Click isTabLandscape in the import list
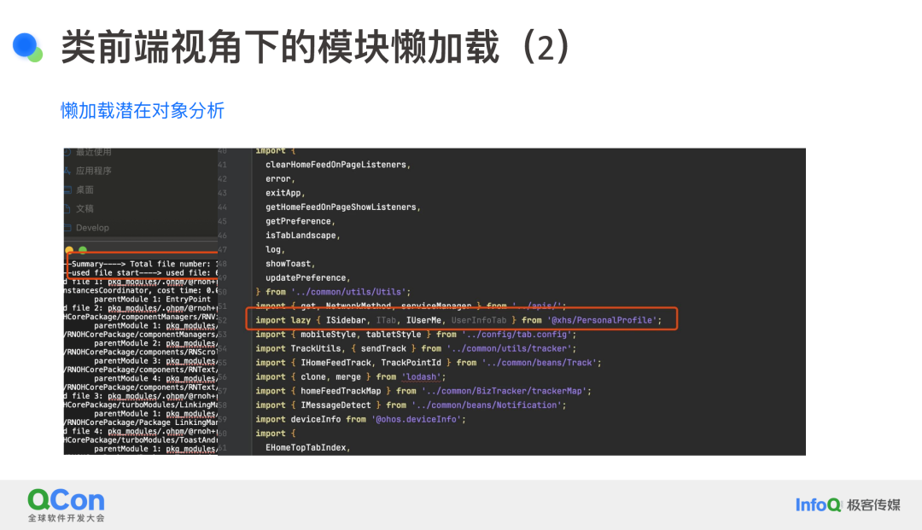The height and width of the screenshot is (530, 922). click(x=301, y=235)
